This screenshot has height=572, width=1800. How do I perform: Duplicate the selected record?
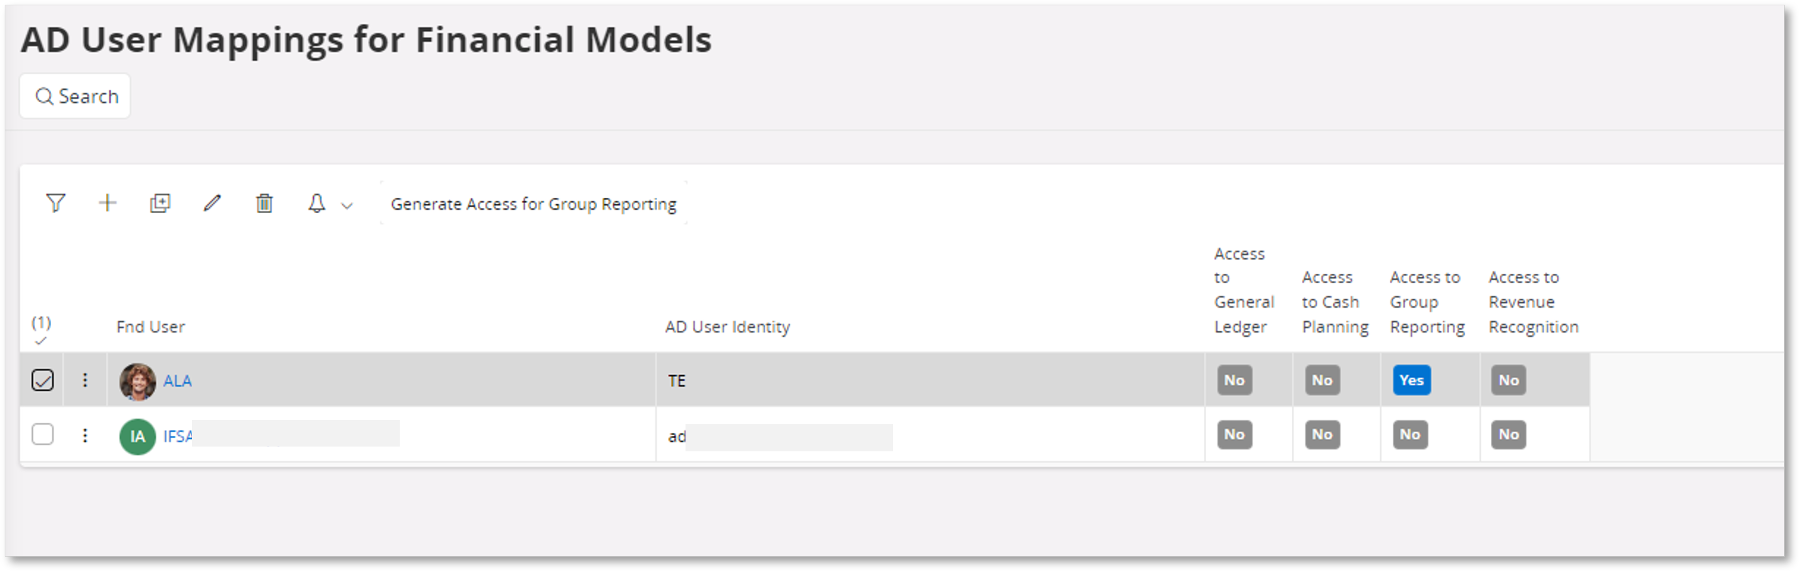159,204
